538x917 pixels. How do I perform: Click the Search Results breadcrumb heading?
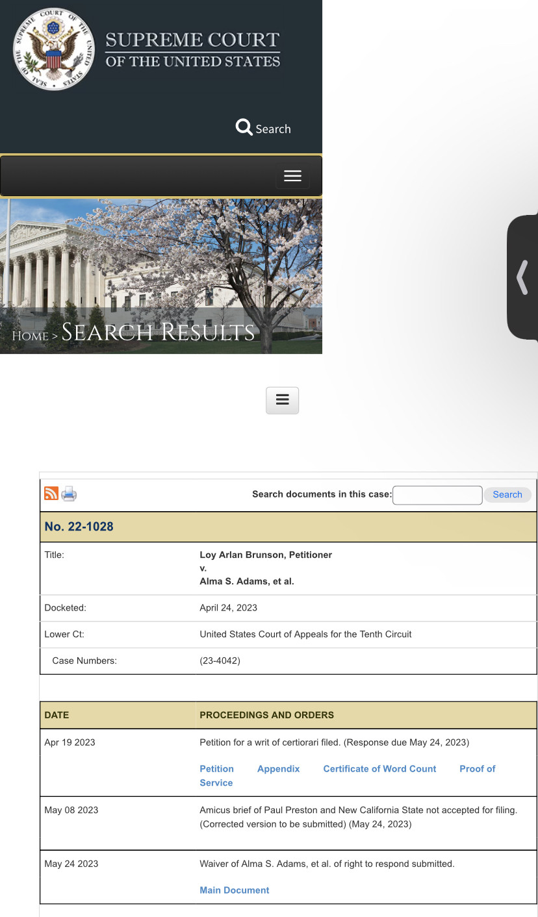[158, 333]
